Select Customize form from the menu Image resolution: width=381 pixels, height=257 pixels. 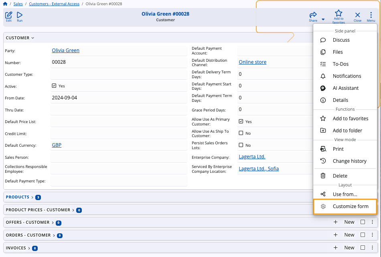coord(350,206)
